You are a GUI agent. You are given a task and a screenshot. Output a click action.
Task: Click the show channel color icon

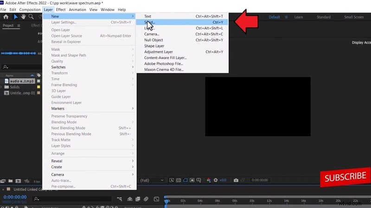(x=208, y=180)
